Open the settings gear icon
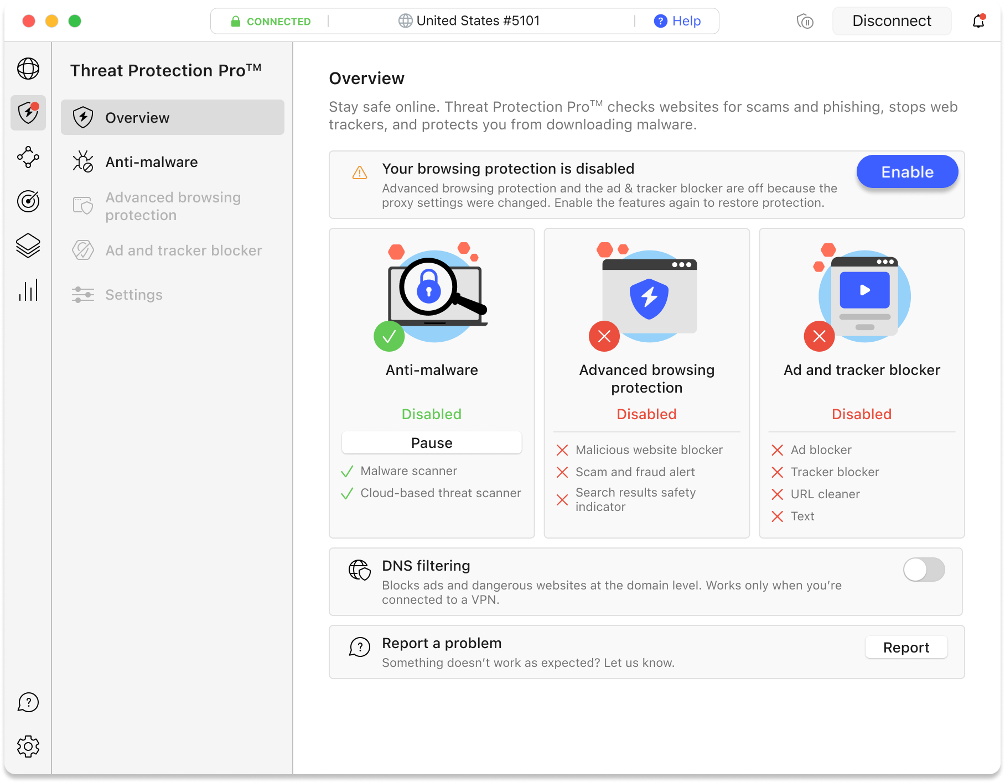 pyautogui.click(x=28, y=747)
